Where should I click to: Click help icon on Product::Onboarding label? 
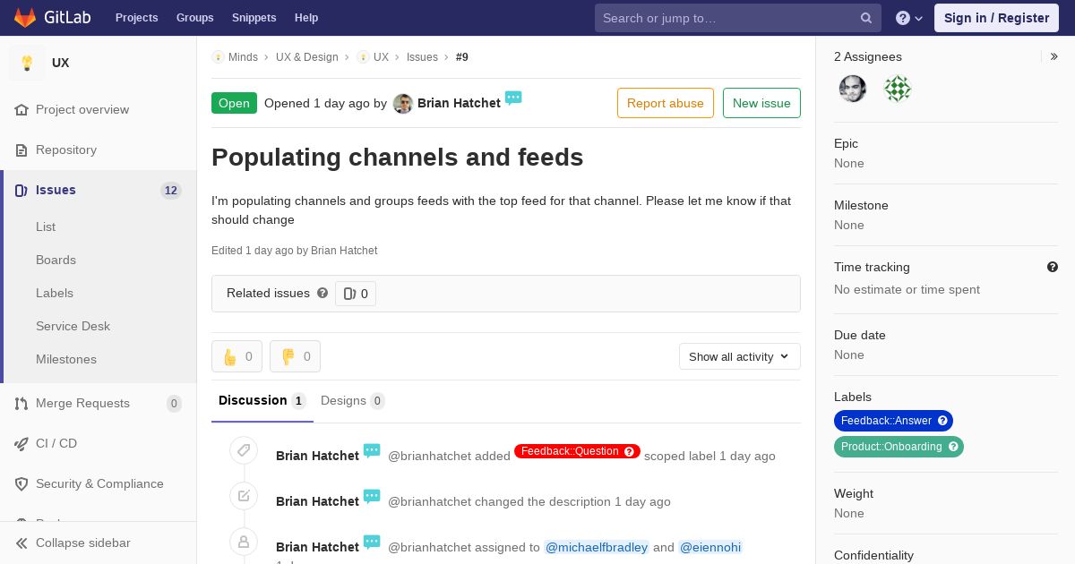tap(953, 447)
